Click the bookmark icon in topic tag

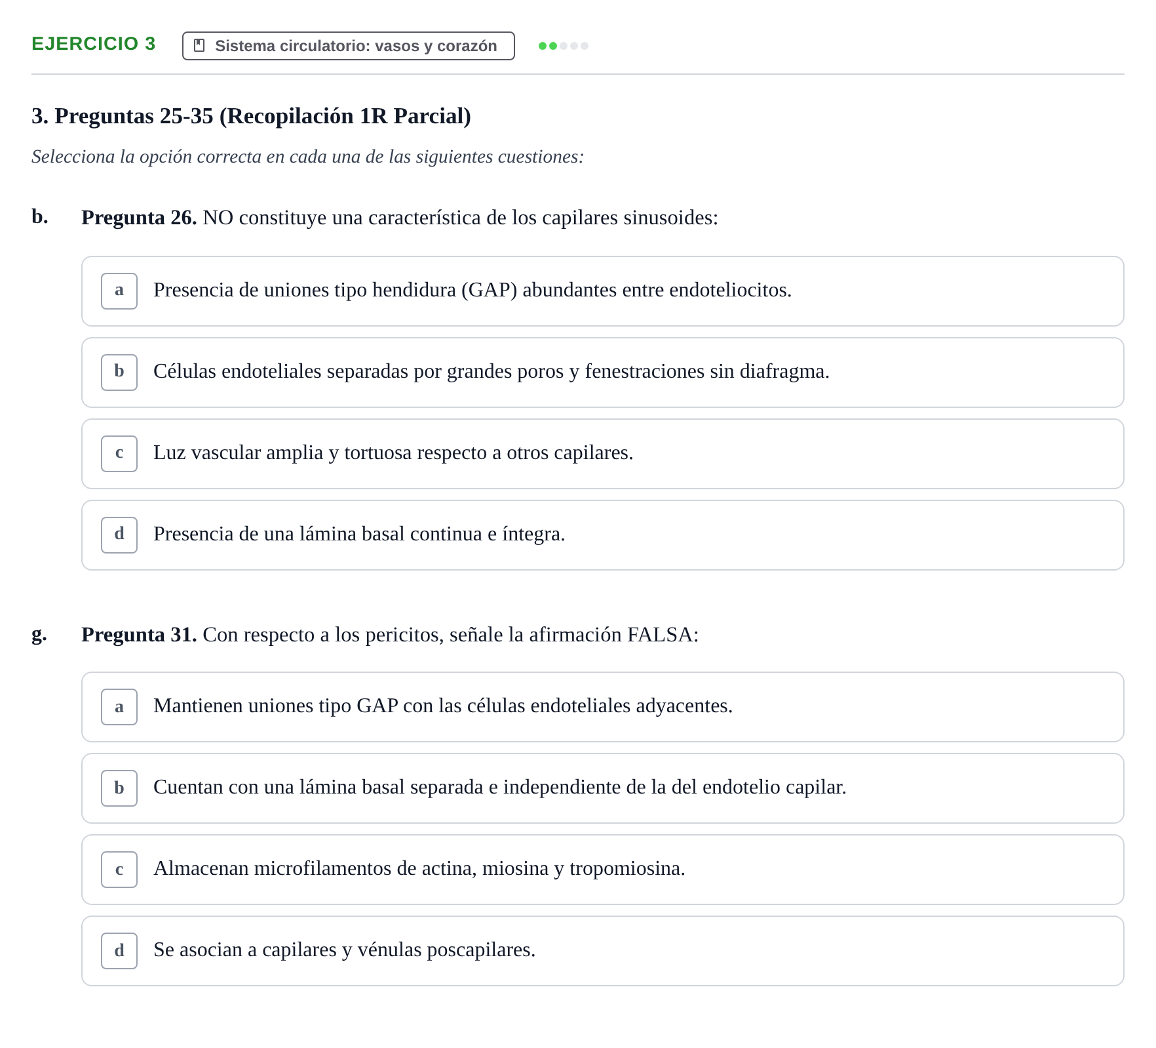point(199,46)
